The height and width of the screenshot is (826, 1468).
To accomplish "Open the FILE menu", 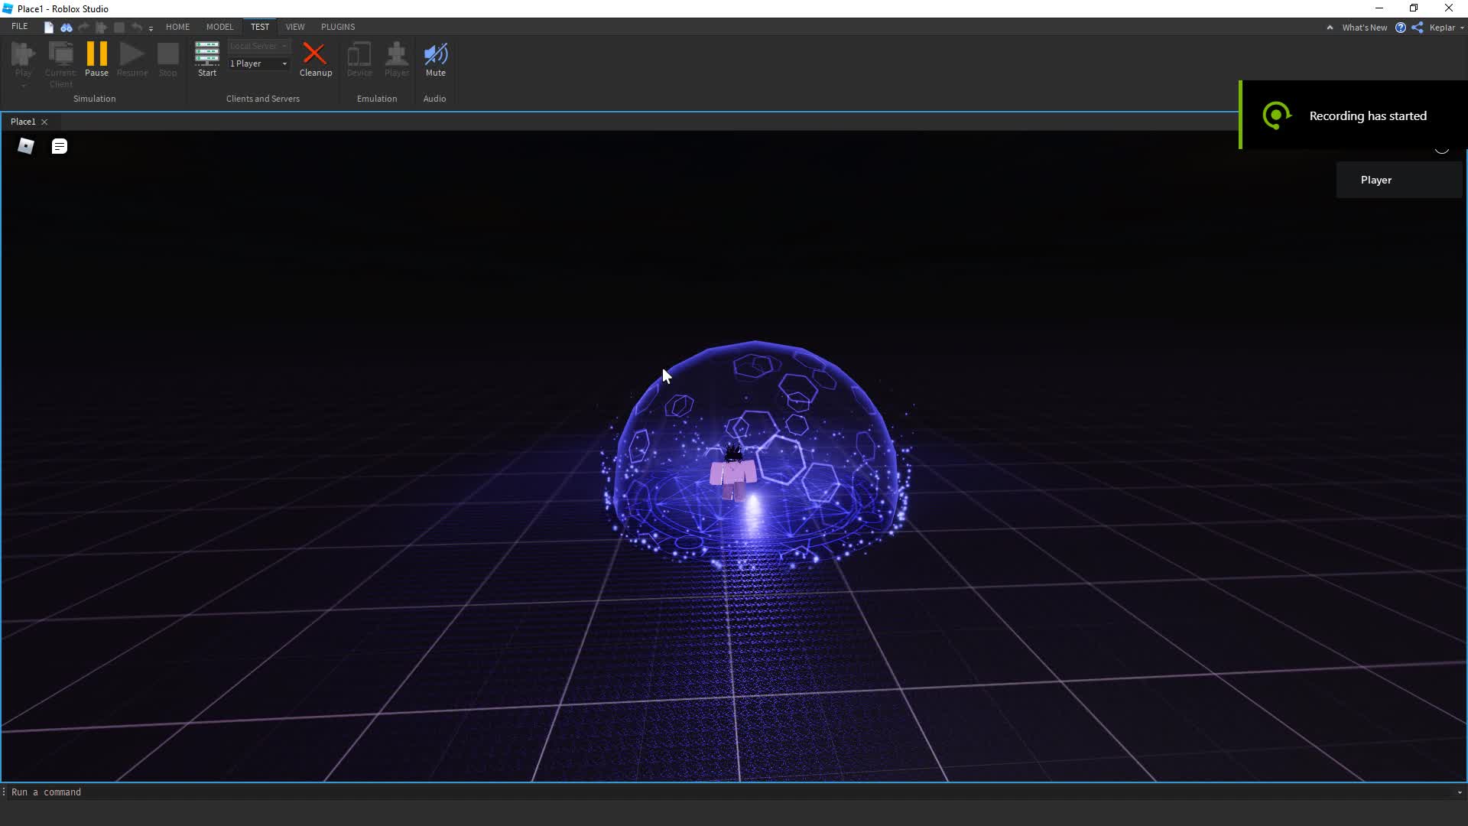I will [x=20, y=27].
